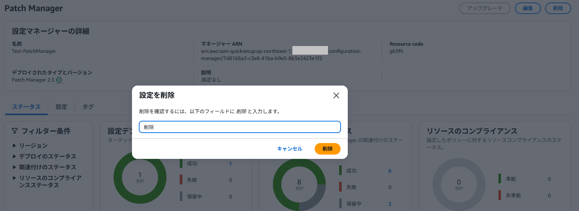The width and height of the screenshot is (579, 211).
Task: Click キャンセル in the delete dialog
Action: (289, 149)
